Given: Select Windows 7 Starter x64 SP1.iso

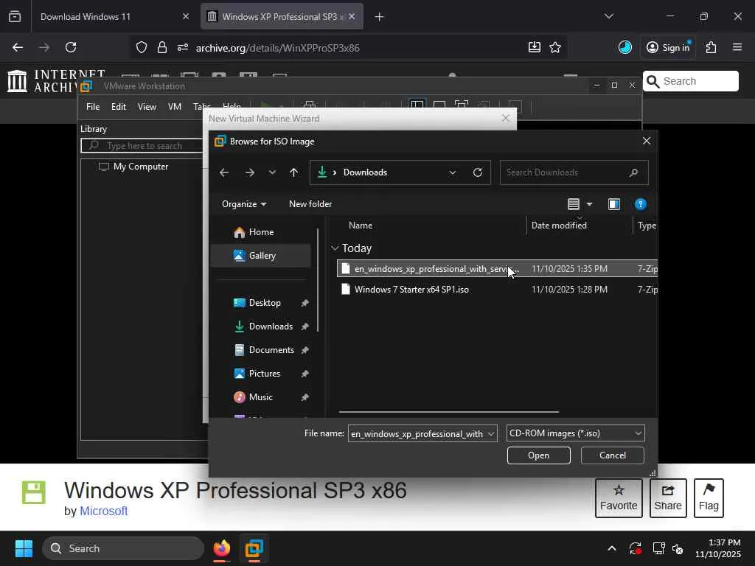Looking at the screenshot, I should point(497,289).
